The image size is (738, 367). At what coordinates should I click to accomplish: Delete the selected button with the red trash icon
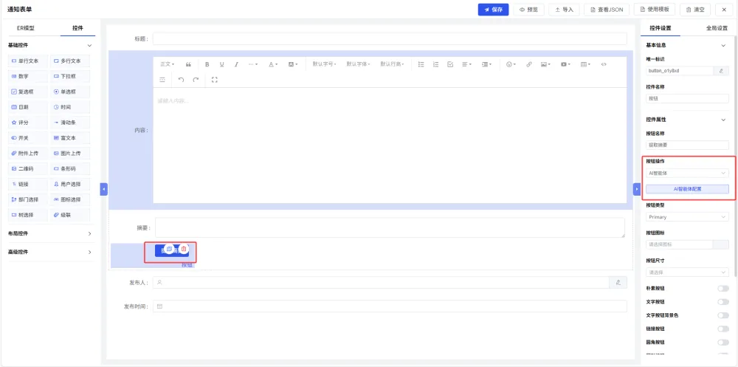coord(184,248)
